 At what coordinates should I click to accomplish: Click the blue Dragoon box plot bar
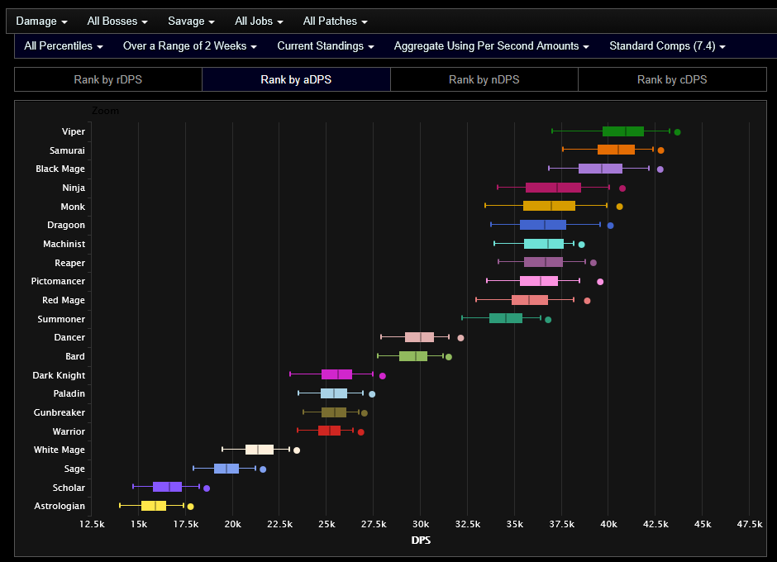[543, 225]
